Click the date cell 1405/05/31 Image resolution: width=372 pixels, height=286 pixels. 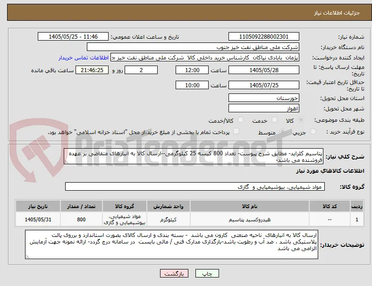tap(38, 219)
